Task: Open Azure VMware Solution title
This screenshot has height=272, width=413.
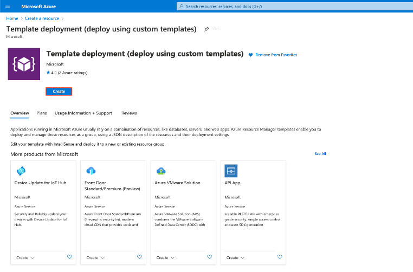Action: point(177,183)
